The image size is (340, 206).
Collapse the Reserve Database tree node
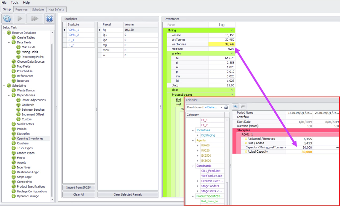point(4,33)
